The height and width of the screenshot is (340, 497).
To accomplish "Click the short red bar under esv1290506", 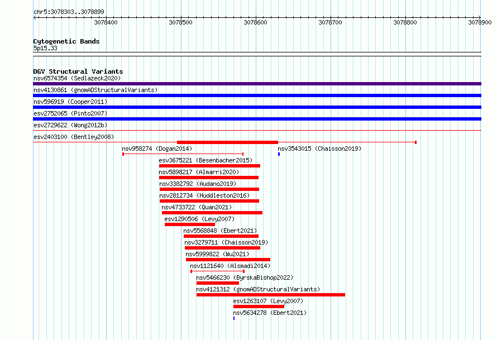I will [190, 224].
